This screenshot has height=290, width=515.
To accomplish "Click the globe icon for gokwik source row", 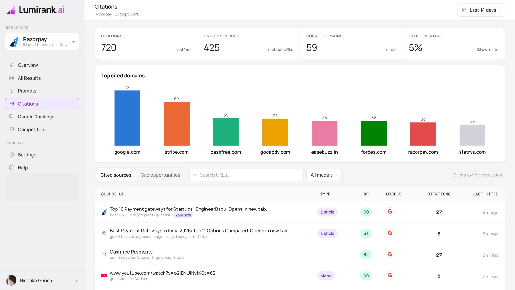I will (x=104, y=233).
